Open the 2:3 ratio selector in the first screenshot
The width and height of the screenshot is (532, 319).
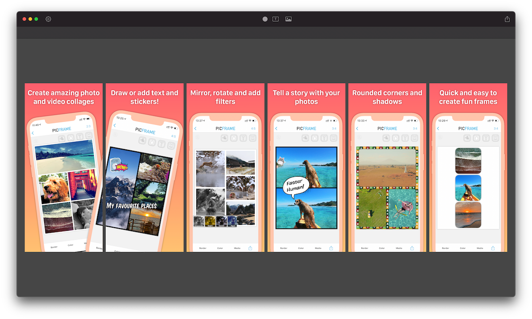coord(88,126)
